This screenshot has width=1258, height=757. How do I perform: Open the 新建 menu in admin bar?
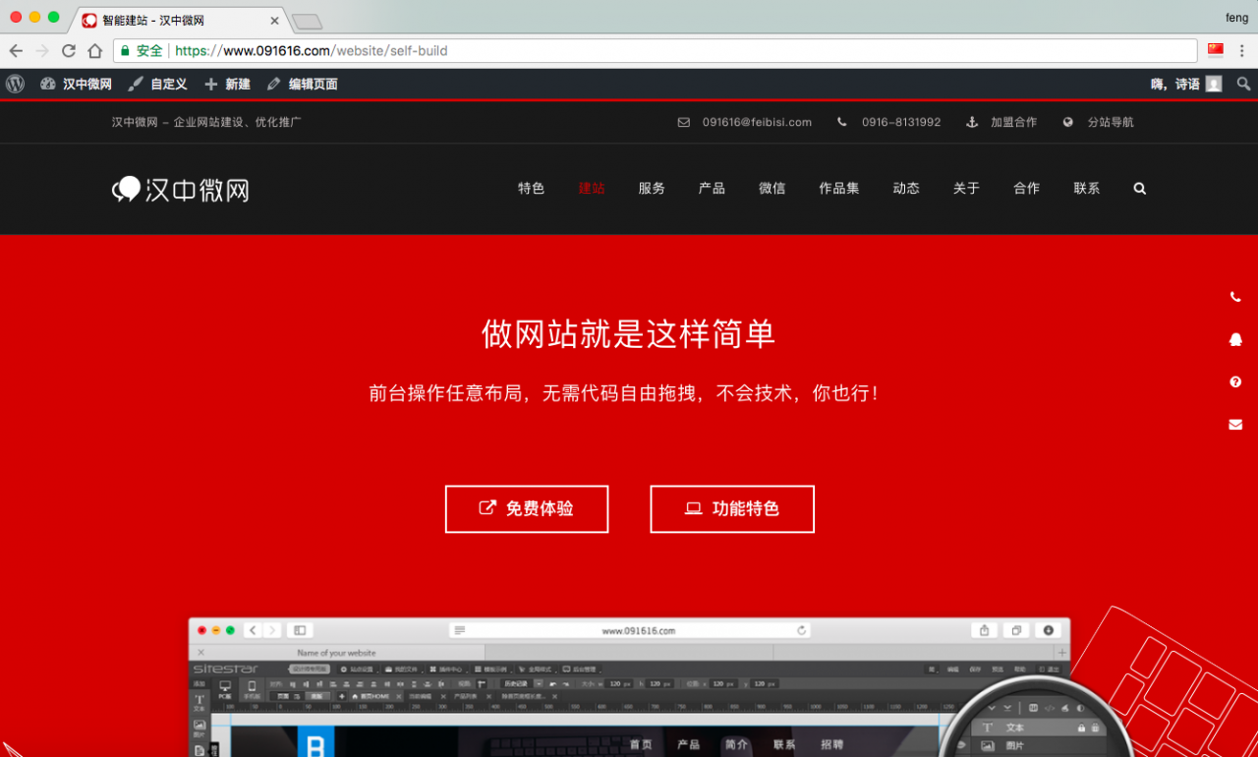point(227,85)
